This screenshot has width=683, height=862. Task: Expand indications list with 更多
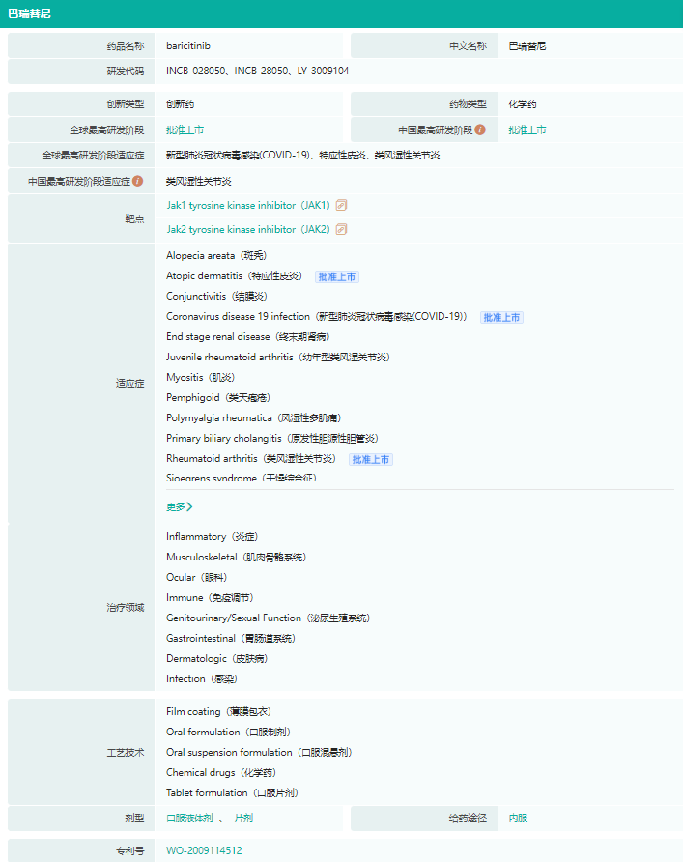click(x=179, y=507)
